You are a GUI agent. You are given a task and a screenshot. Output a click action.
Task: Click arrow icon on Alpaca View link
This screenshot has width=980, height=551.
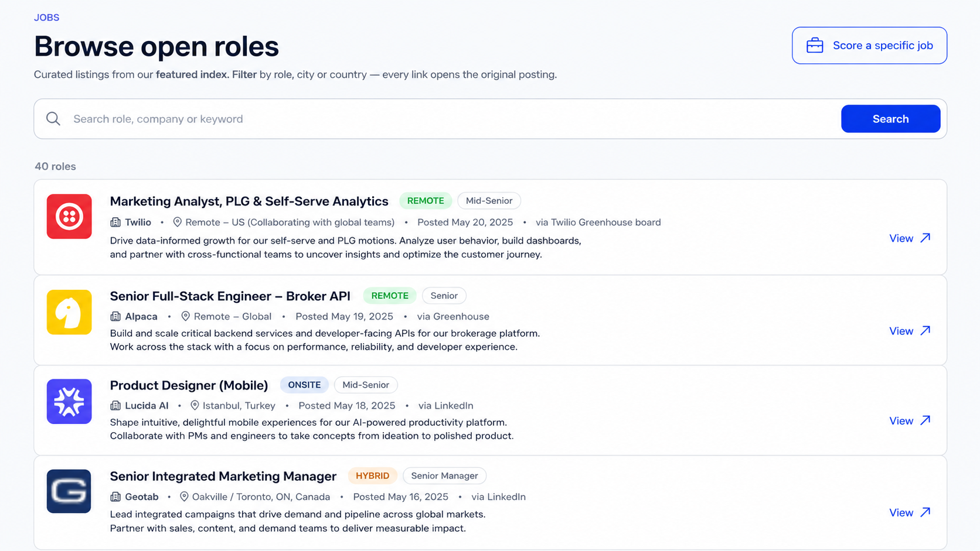(925, 331)
